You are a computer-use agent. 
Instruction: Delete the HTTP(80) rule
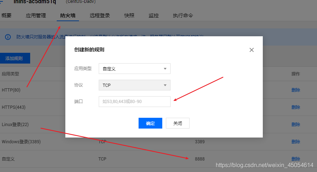[x=295, y=90]
